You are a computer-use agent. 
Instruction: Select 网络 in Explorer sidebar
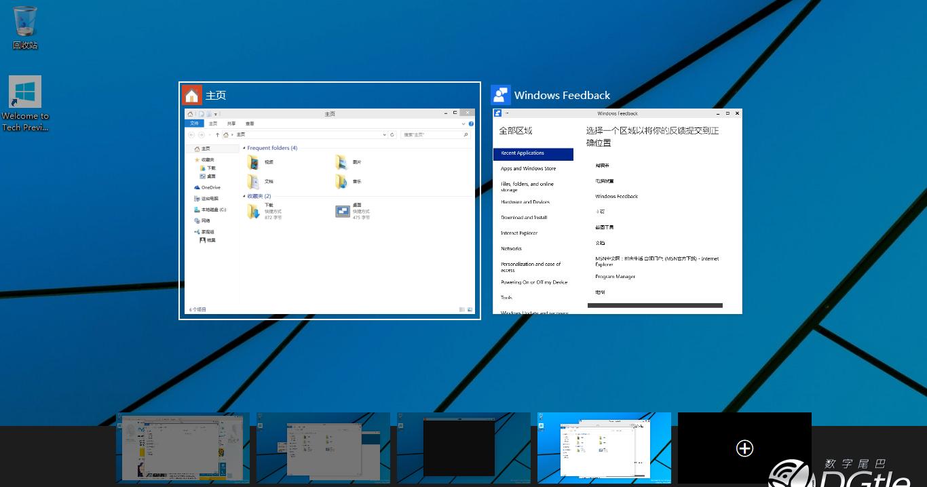click(202, 220)
